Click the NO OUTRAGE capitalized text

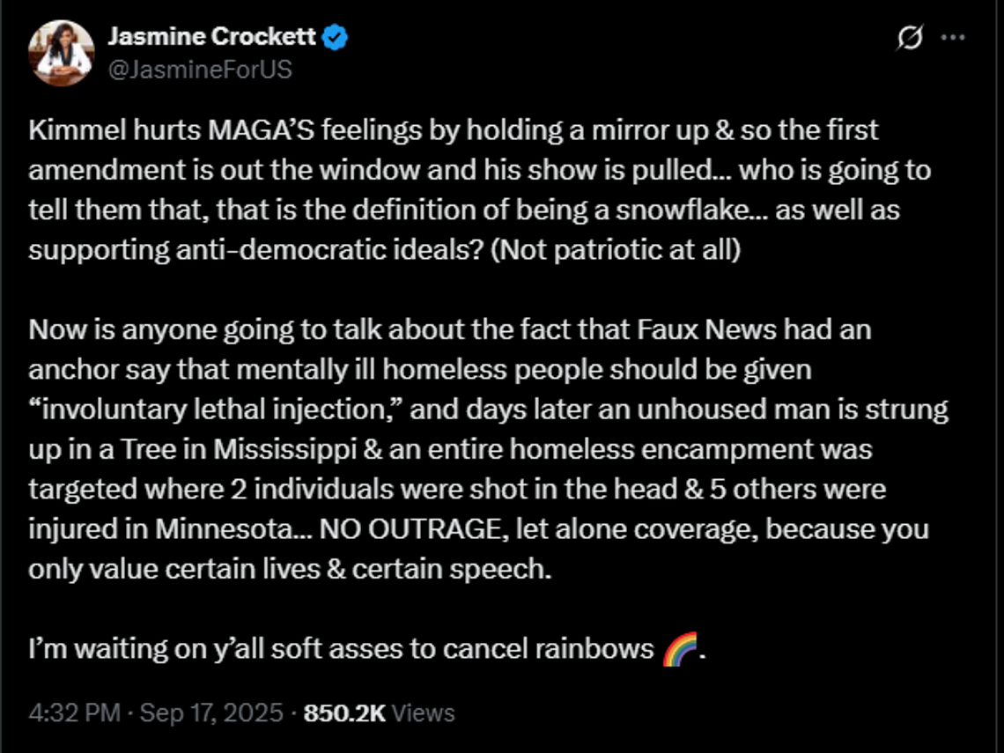[410, 529]
